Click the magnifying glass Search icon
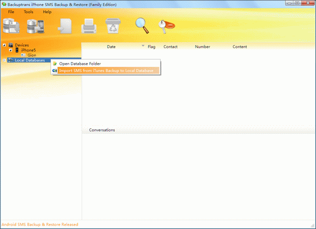 click(x=142, y=26)
